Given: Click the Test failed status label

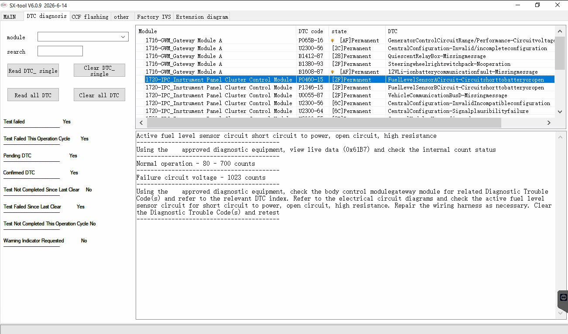Looking at the screenshot, I should 14,122.
